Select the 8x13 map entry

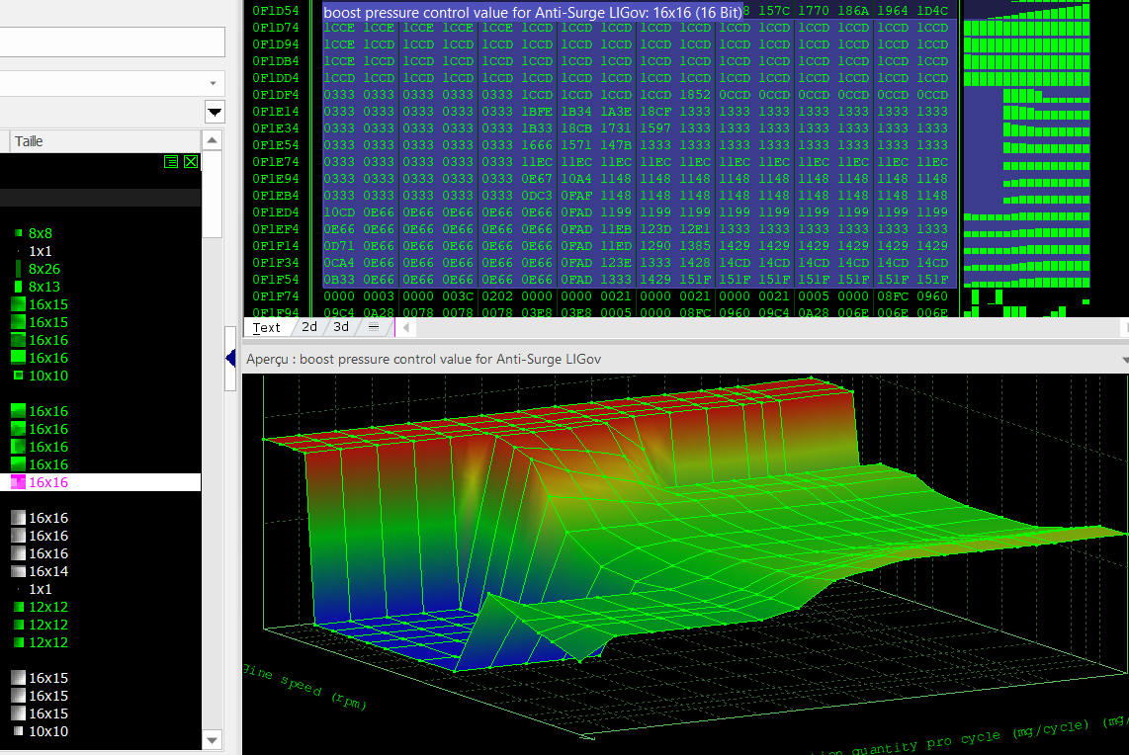pos(43,287)
